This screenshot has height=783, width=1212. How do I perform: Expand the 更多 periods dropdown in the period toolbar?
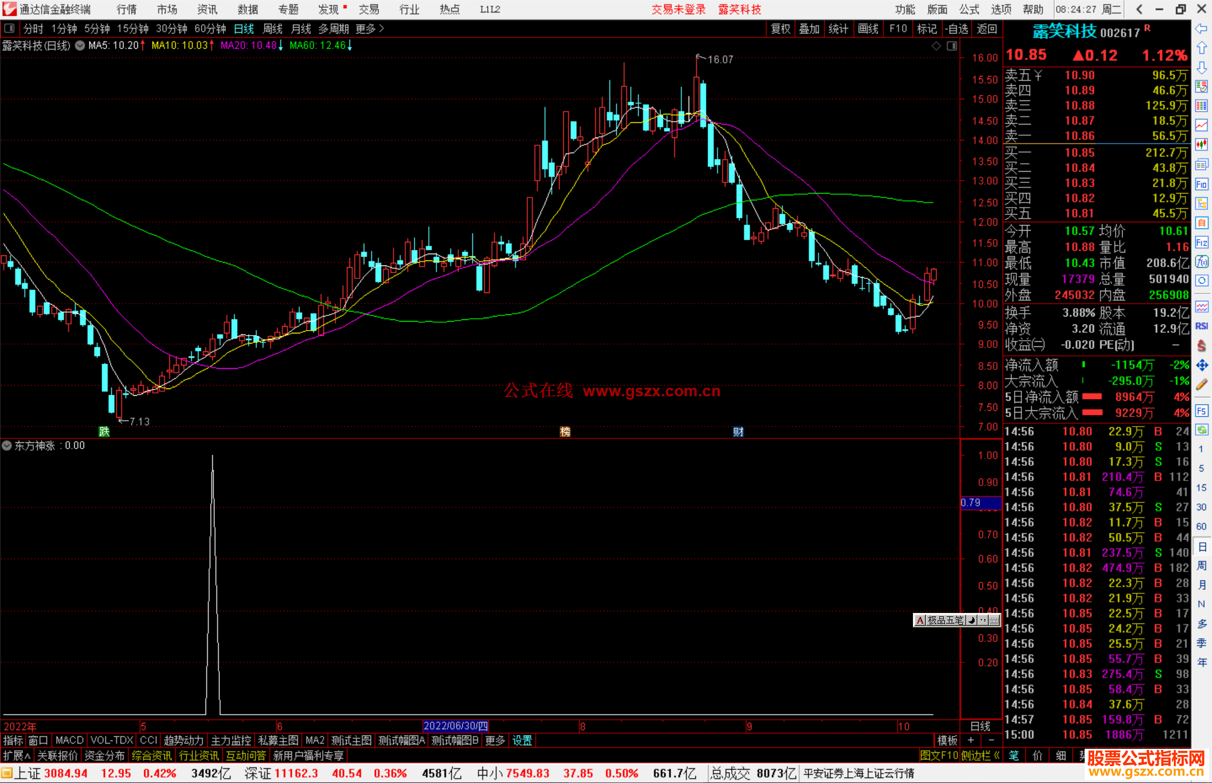(370, 29)
